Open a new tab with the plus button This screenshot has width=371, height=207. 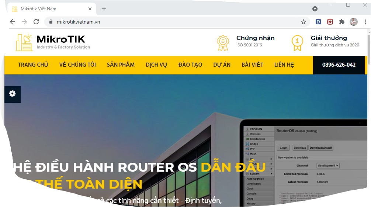point(104,9)
